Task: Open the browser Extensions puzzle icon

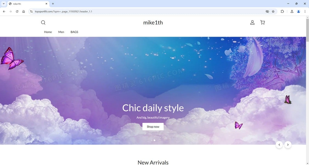Action: [282, 12]
